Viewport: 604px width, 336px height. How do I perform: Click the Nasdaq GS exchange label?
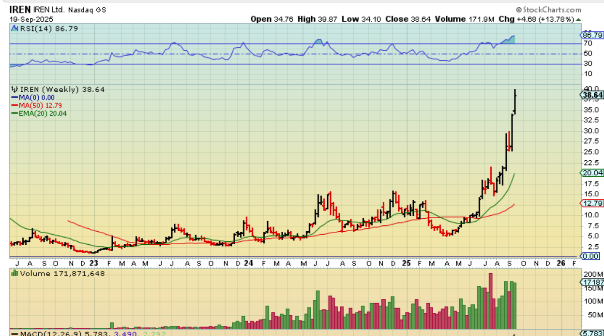click(x=88, y=10)
